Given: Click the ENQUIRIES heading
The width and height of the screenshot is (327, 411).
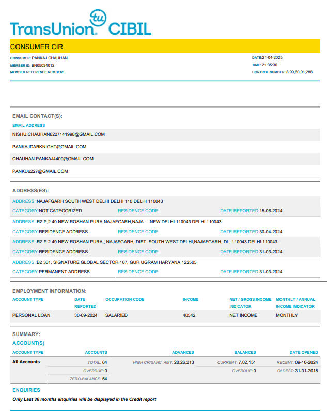Looking at the screenshot, I should pyautogui.click(x=26, y=390).
